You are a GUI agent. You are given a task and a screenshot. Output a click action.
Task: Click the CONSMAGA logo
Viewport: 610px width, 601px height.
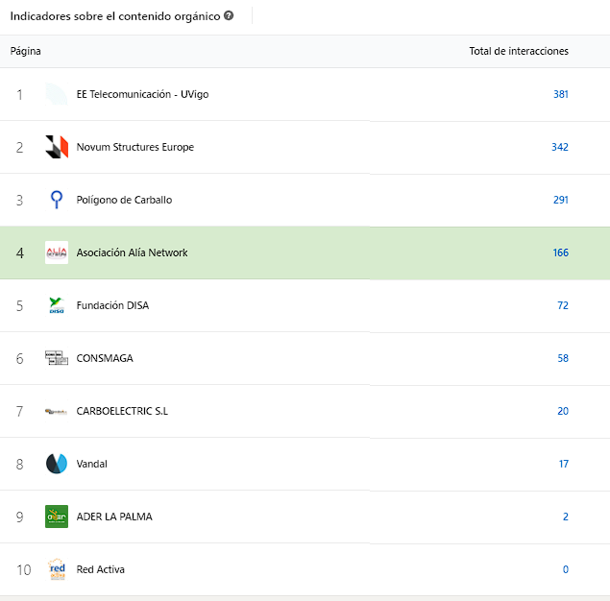57,358
